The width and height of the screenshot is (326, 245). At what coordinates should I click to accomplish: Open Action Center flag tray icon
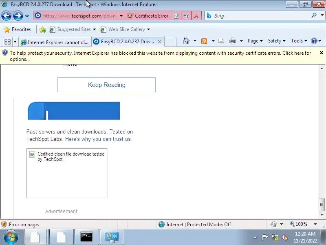[x=265, y=237]
